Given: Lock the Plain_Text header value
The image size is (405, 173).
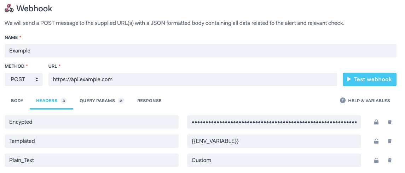Looking at the screenshot, I should point(376,160).
